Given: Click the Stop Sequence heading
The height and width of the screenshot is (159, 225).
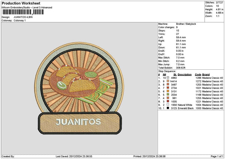Looking at the screenshot, I should [x=167, y=71].
